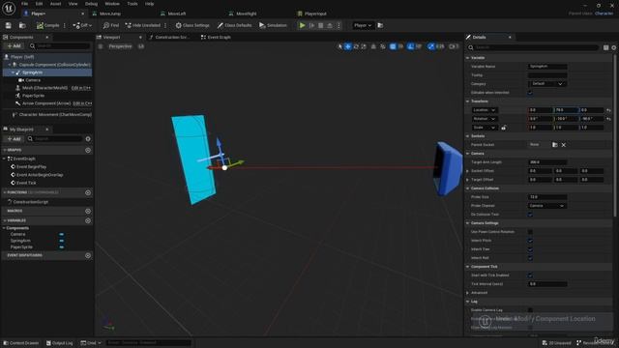Viewport: 619px width, 348px height.
Task: Open the Probe Channel Camera dropdown
Action: [x=546, y=206]
